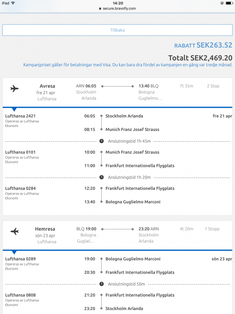Toggle the Avresa fre 21 apr header
Viewport: 235px width, 314px height.
[x=117, y=92]
